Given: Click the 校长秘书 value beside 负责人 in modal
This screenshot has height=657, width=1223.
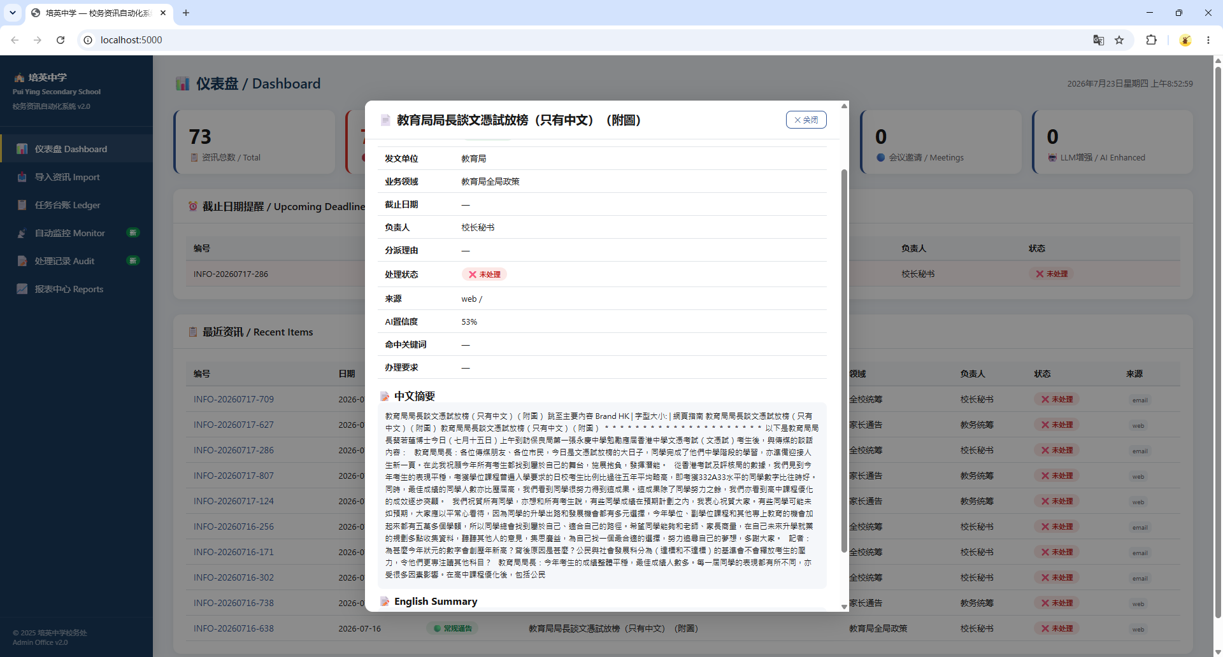Looking at the screenshot, I should coord(478,227).
